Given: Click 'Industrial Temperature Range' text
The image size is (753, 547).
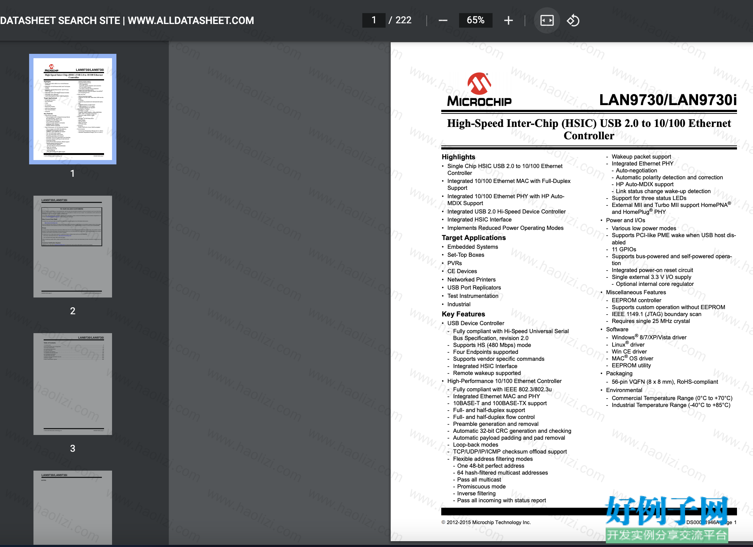Looking at the screenshot, I should coord(671,405).
